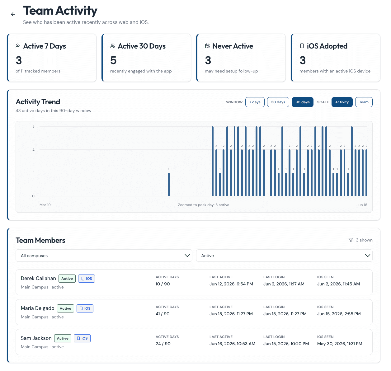Select the 90 days window
Viewport: 391px width, 371px height.
click(x=303, y=102)
